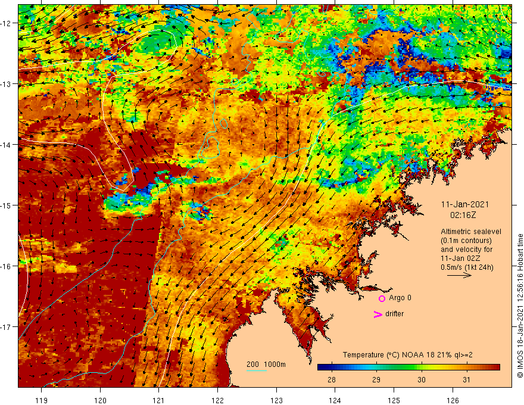Click the 'Argo 0' legend label
Screen dimensions: 524x405
click(x=400, y=298)
